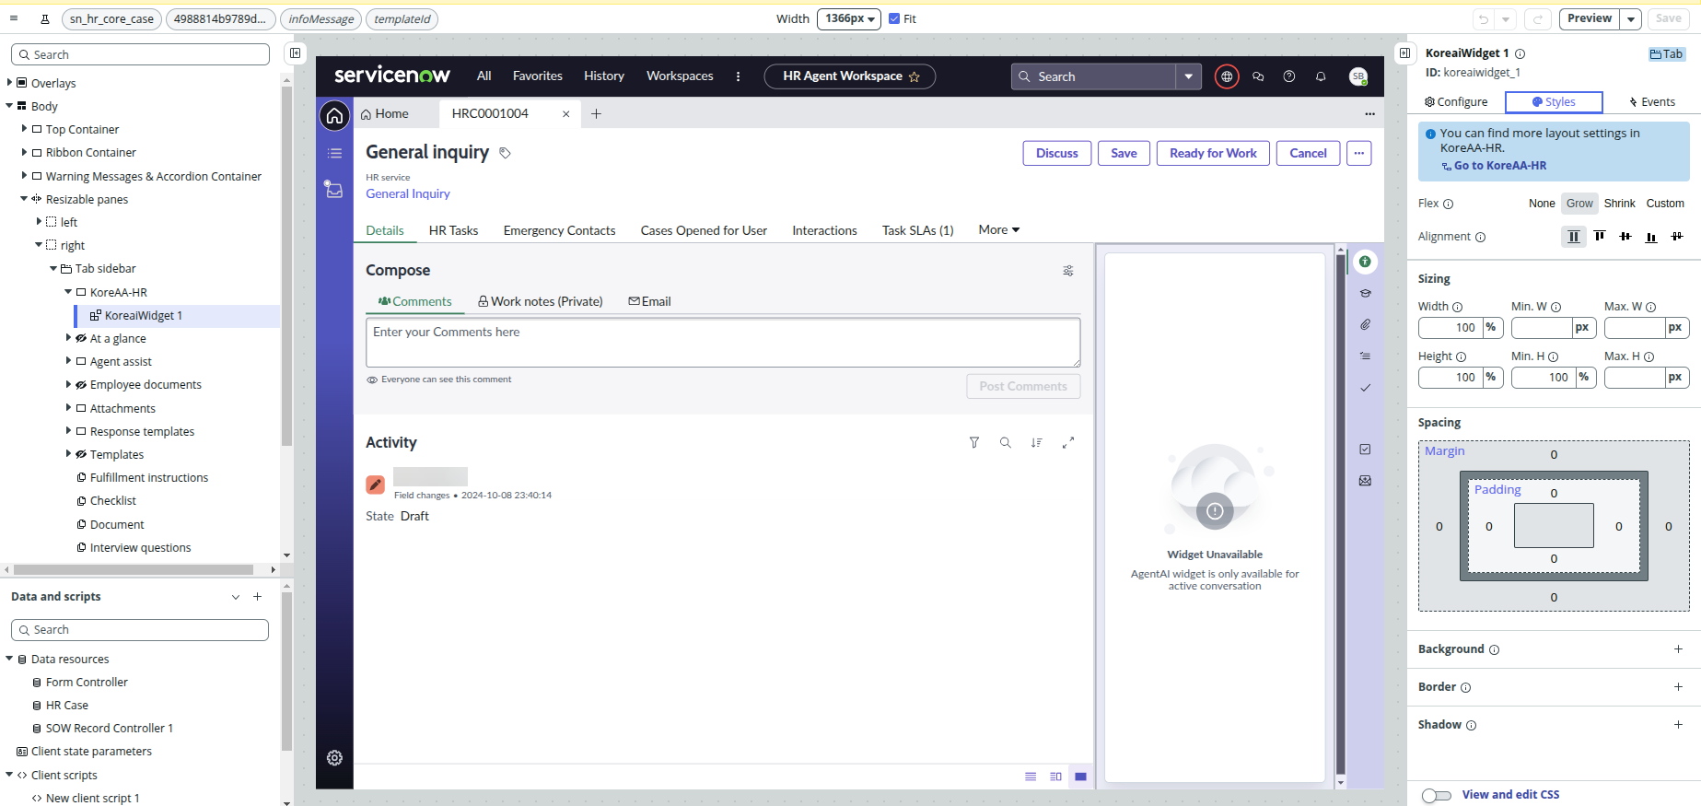Enable the View and edit CSS toggle

point(1436,795)
